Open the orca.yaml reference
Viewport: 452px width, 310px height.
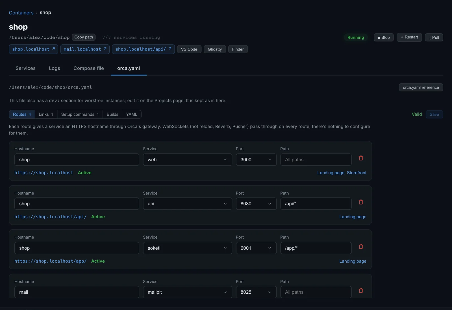pos(421,87)
